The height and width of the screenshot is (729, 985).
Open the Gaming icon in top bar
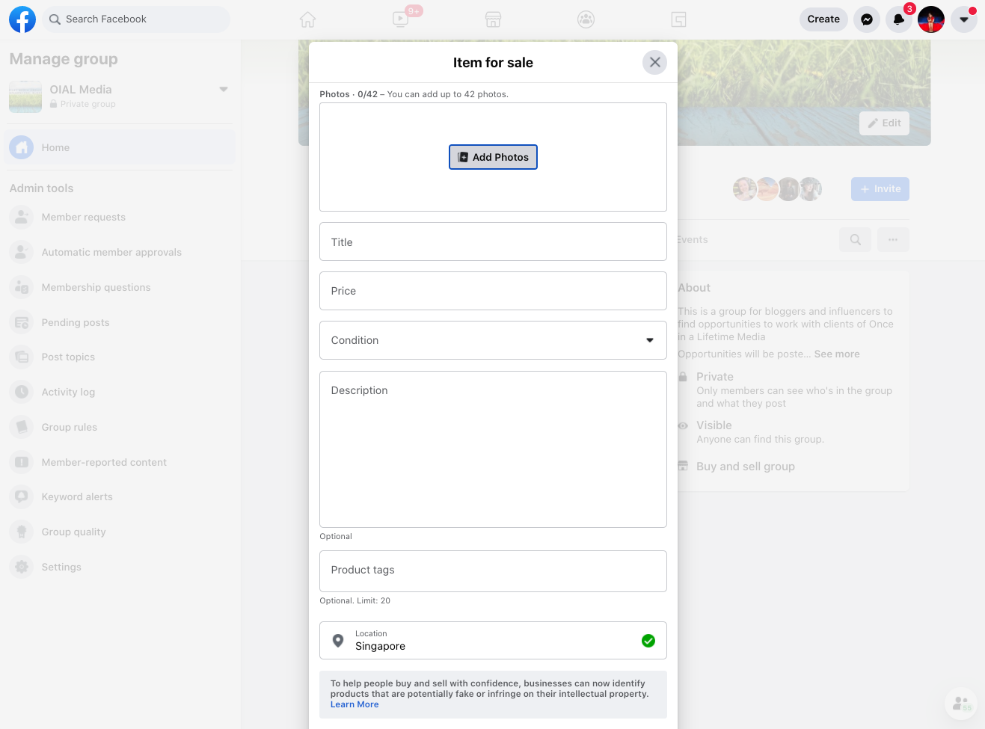pyautogui.click(x=679, y=19)
